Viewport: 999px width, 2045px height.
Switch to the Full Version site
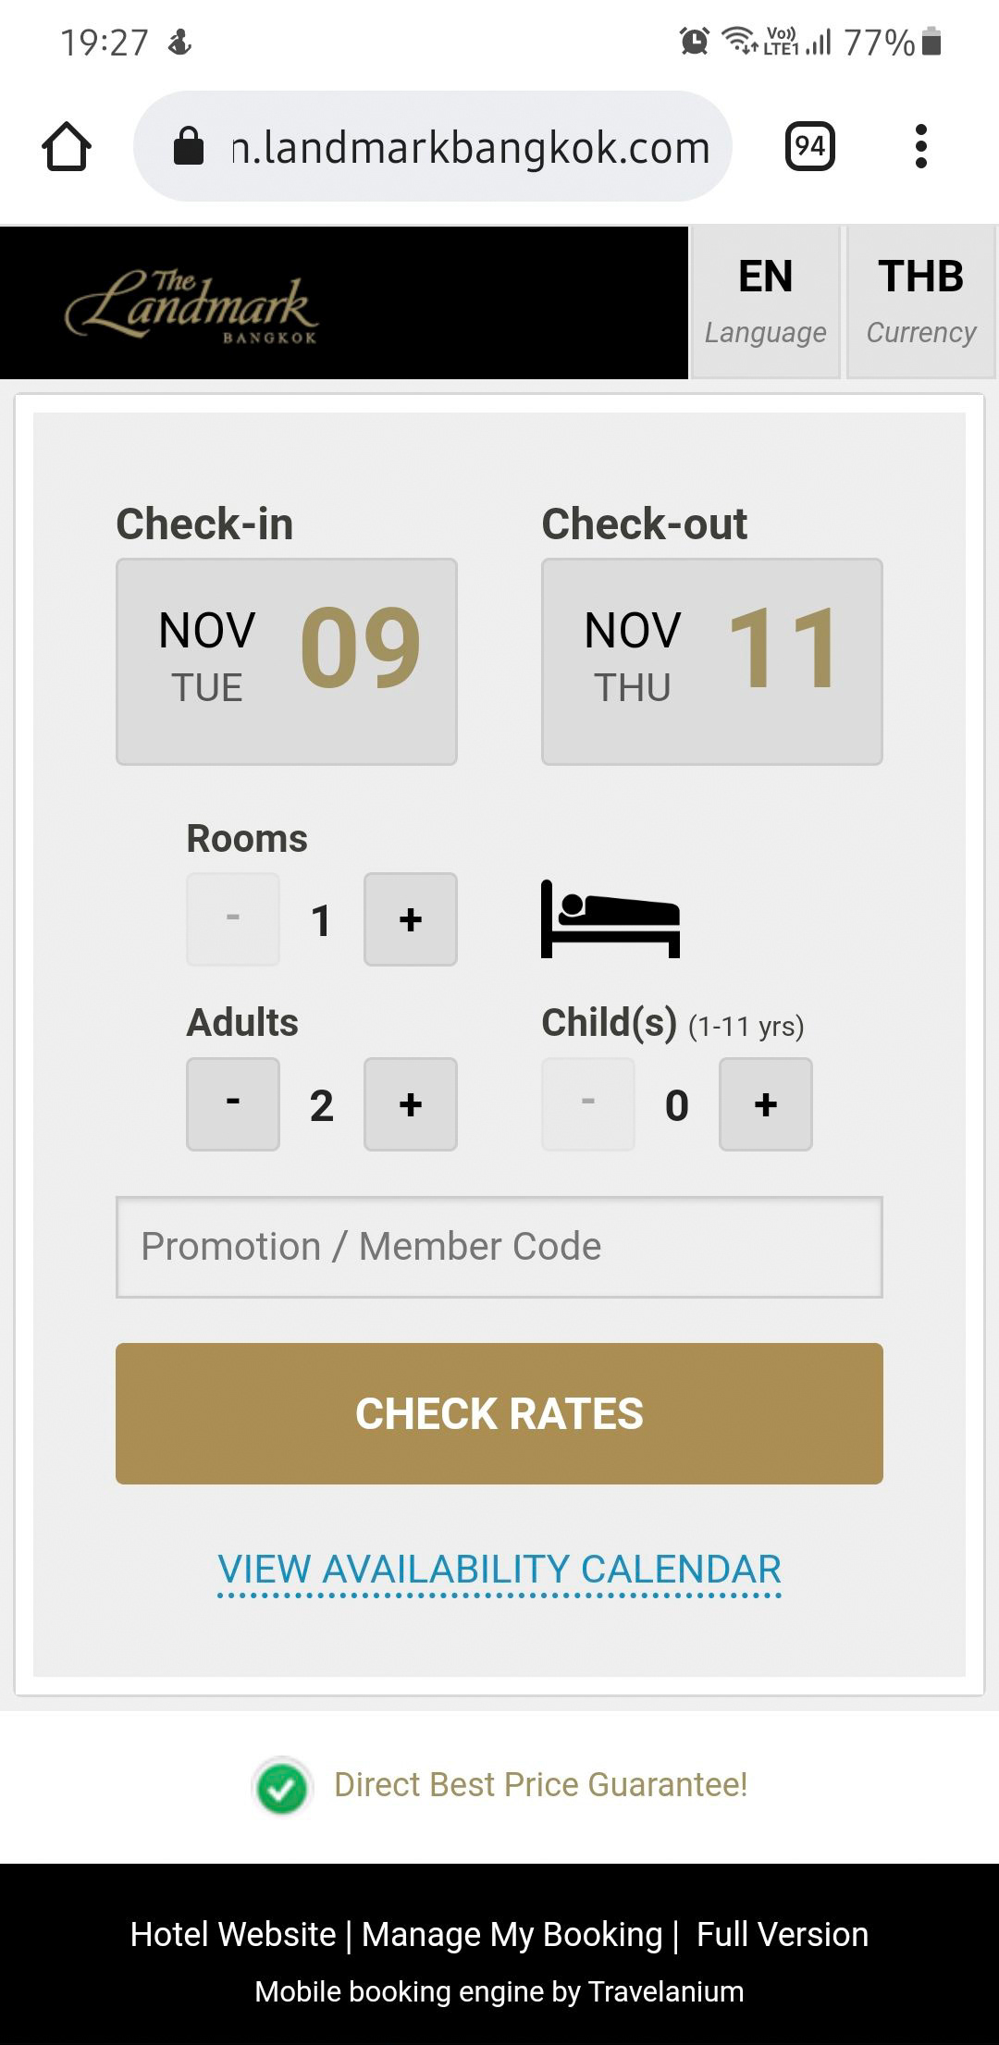pyautogui.click(x=782, y=1934)
